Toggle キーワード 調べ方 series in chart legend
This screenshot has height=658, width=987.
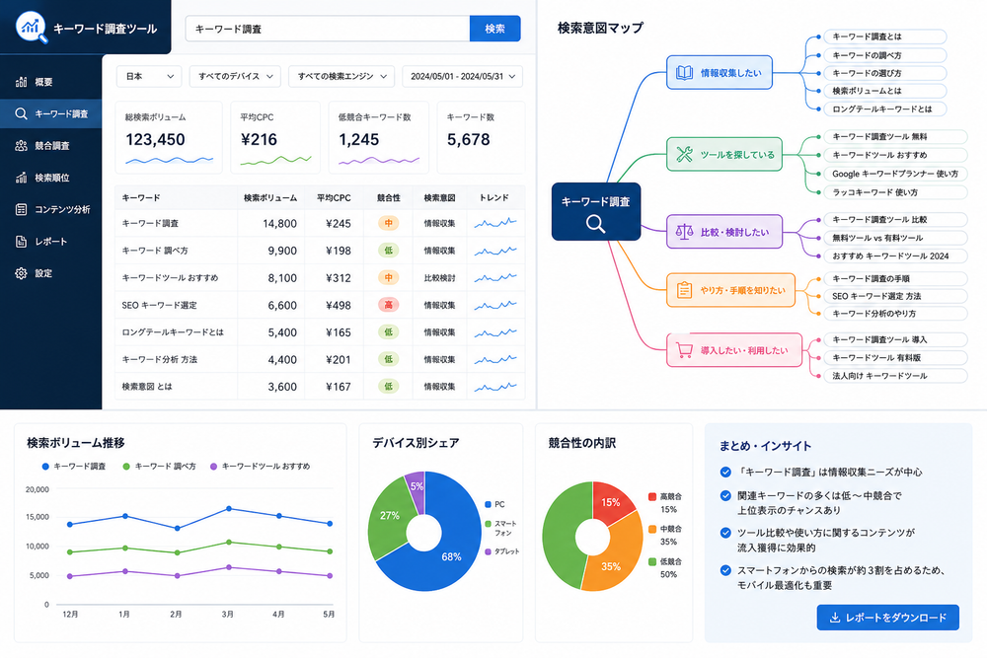point(159,467)
